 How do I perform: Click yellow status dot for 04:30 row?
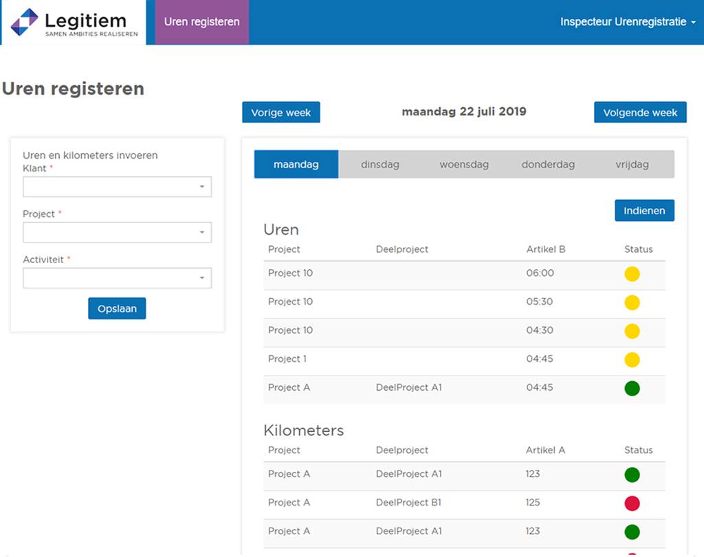(x=632, y=331)
